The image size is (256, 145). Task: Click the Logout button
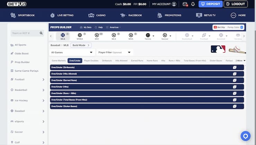236,4
